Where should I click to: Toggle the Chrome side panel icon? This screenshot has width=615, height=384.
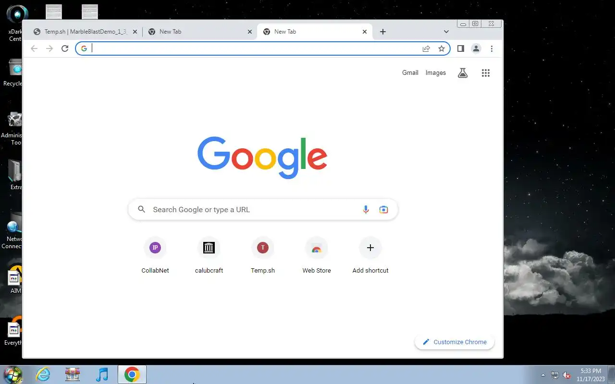pyautogui.click(x=460, y=48)
